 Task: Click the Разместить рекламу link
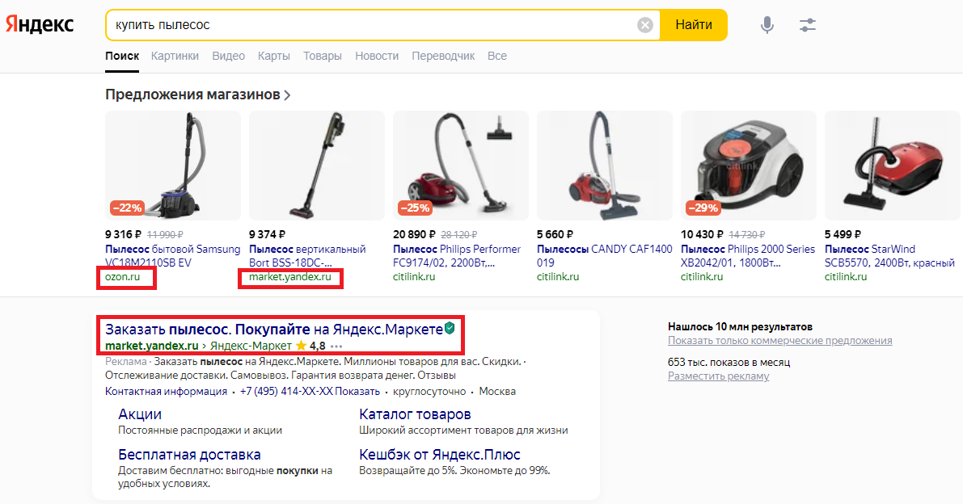tap(719, 376)
